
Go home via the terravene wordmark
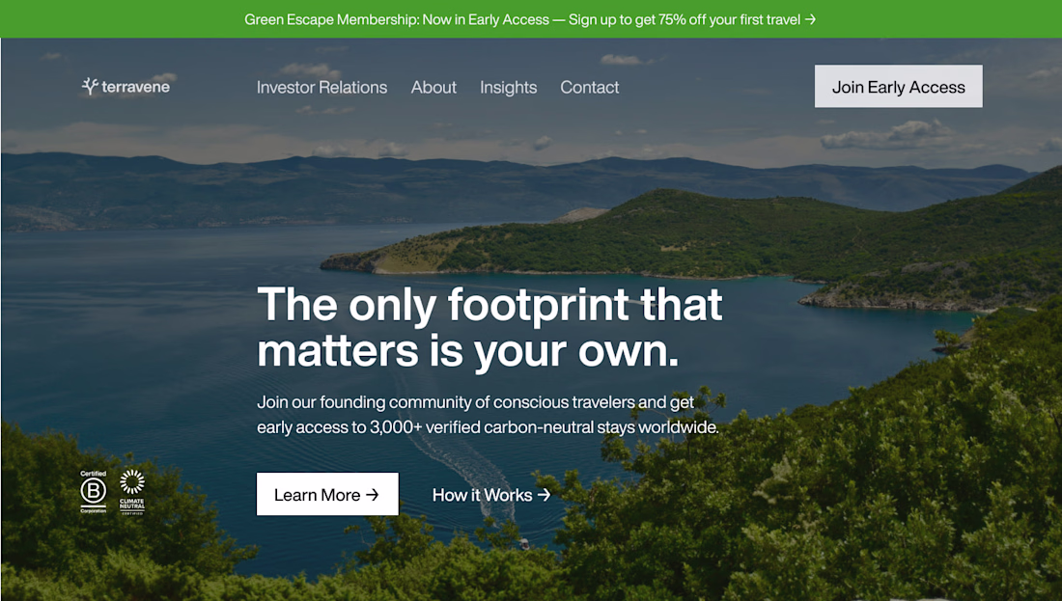[x=135, y=87]
